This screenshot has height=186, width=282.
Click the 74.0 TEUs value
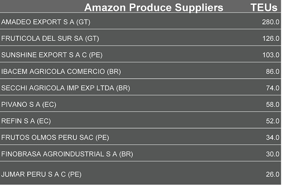(272, 88)
